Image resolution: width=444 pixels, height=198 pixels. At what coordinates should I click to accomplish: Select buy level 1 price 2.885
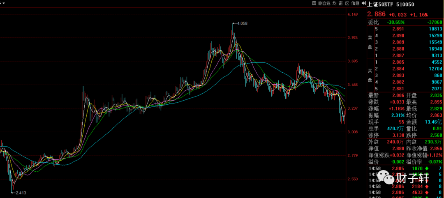pos(392,62)
